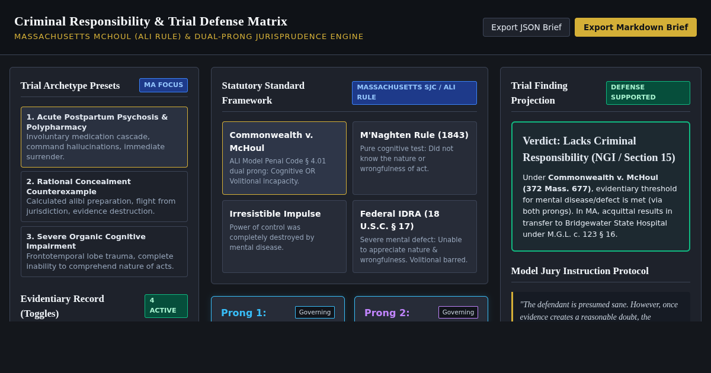Click the jury instruction quote text
Screen dimensions: 711x373
600,311
